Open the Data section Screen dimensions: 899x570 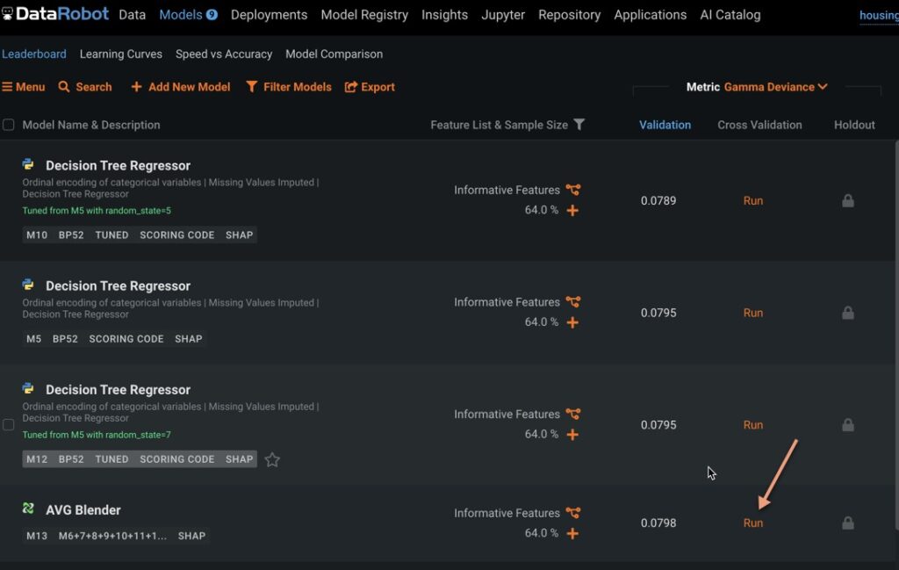[x=132, y=15]
